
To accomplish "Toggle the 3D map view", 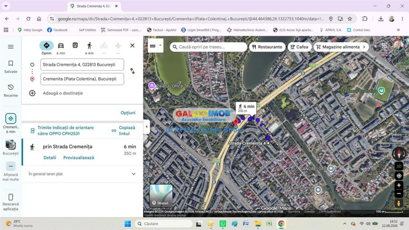I will tap(399, 166).
